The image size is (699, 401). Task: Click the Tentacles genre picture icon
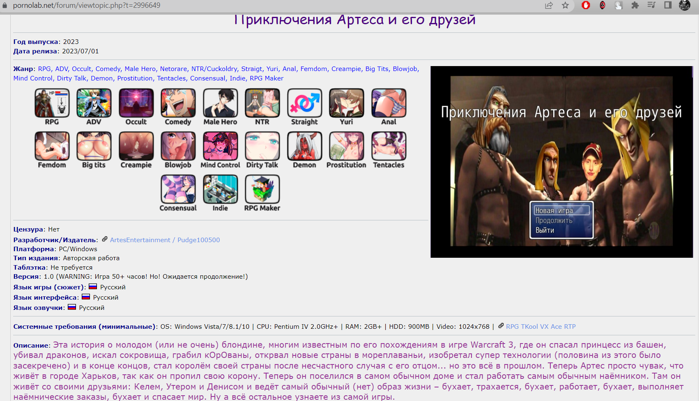389,146
